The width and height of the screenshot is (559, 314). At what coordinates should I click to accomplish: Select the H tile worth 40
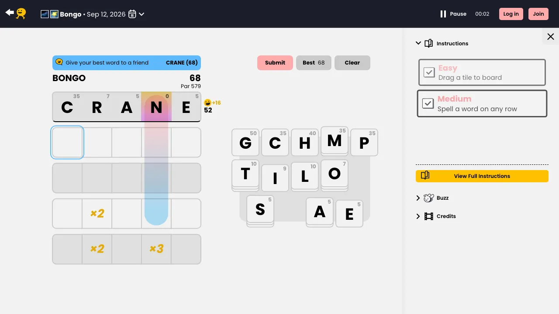tap(305, 142)
